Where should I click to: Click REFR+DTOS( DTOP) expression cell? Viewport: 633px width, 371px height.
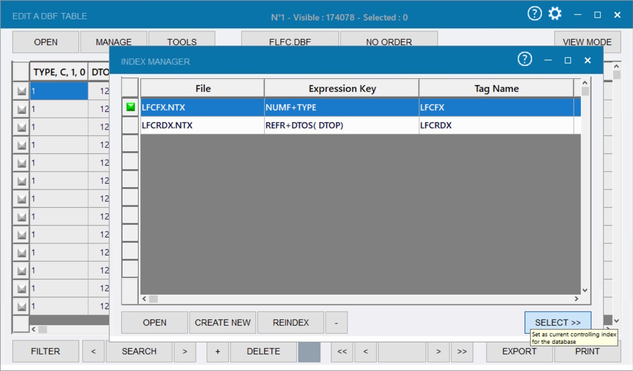[x=342, y=125]
